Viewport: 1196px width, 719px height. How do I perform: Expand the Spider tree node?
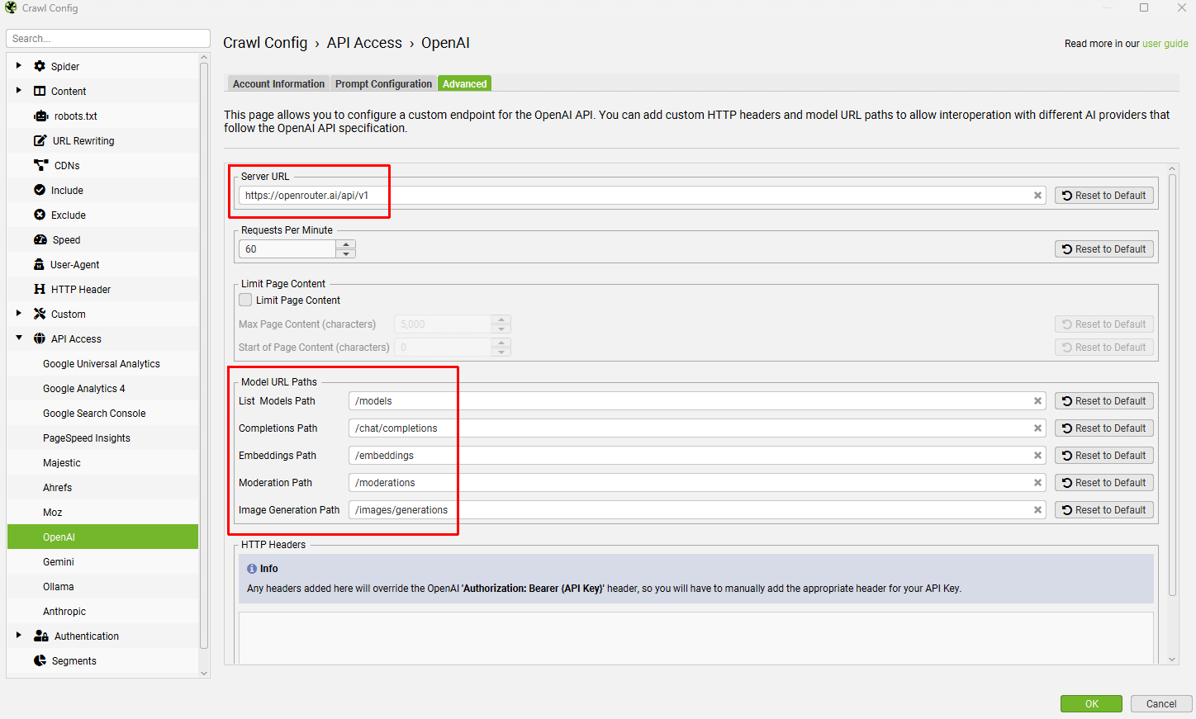pos(19,65)
